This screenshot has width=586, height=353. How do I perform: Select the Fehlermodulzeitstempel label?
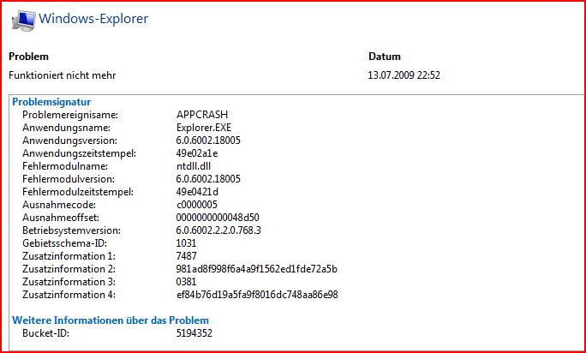point(78,192)
